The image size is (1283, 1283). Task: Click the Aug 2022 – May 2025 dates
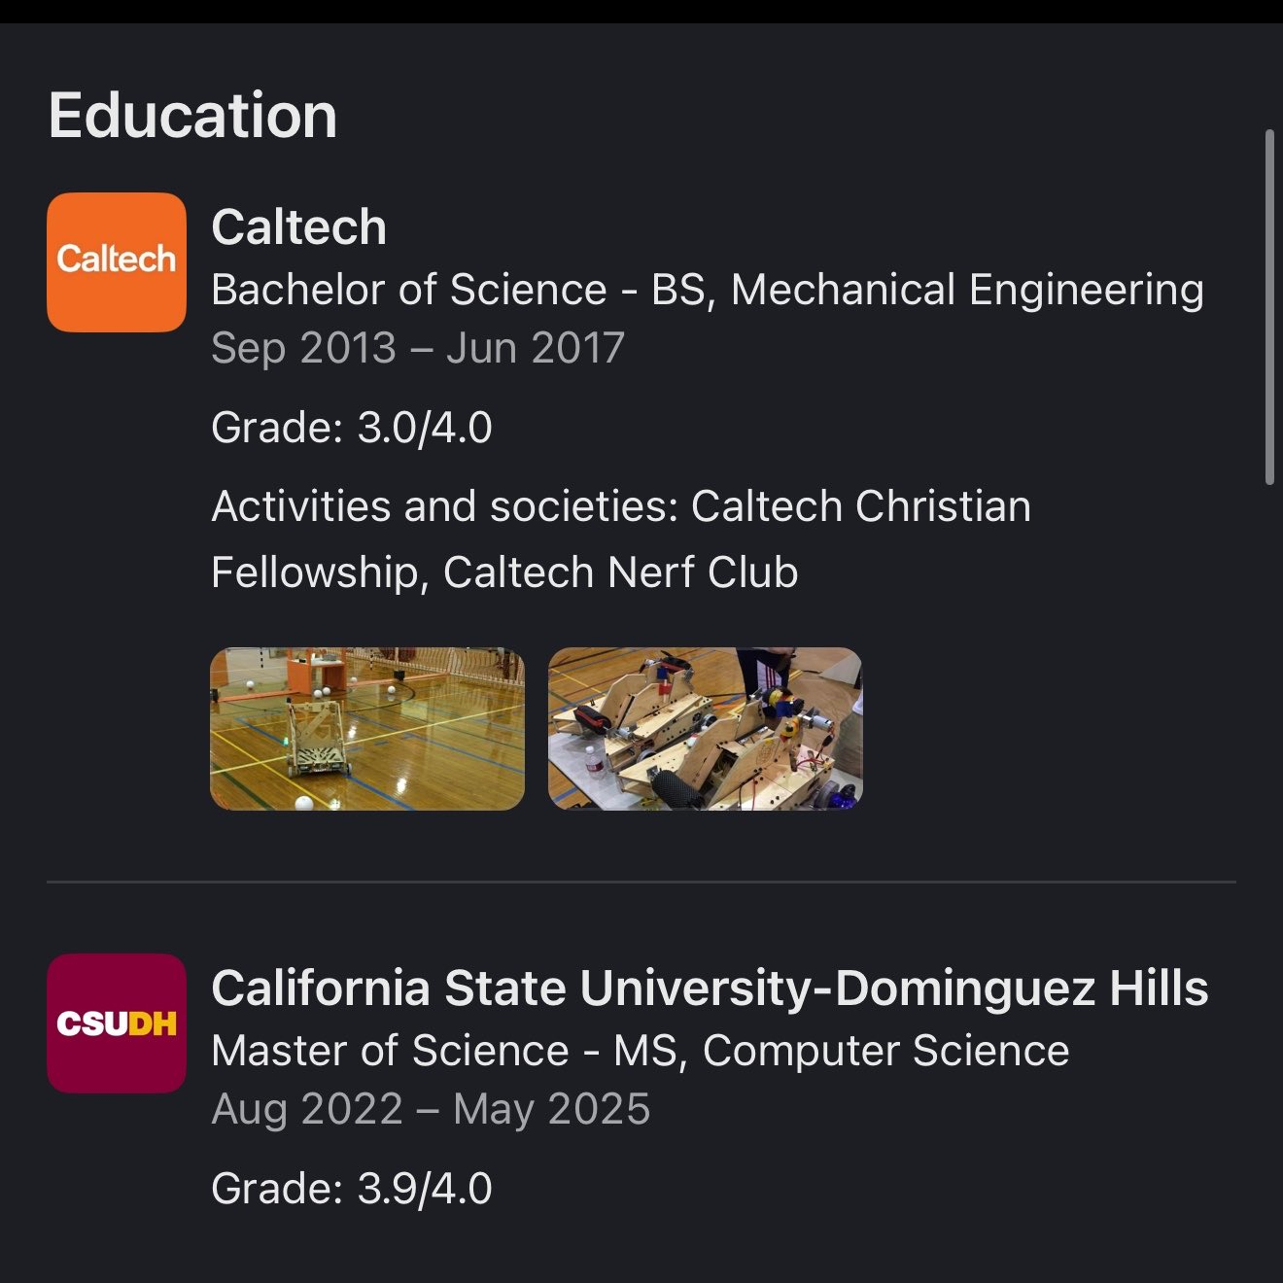[430, 1109]
